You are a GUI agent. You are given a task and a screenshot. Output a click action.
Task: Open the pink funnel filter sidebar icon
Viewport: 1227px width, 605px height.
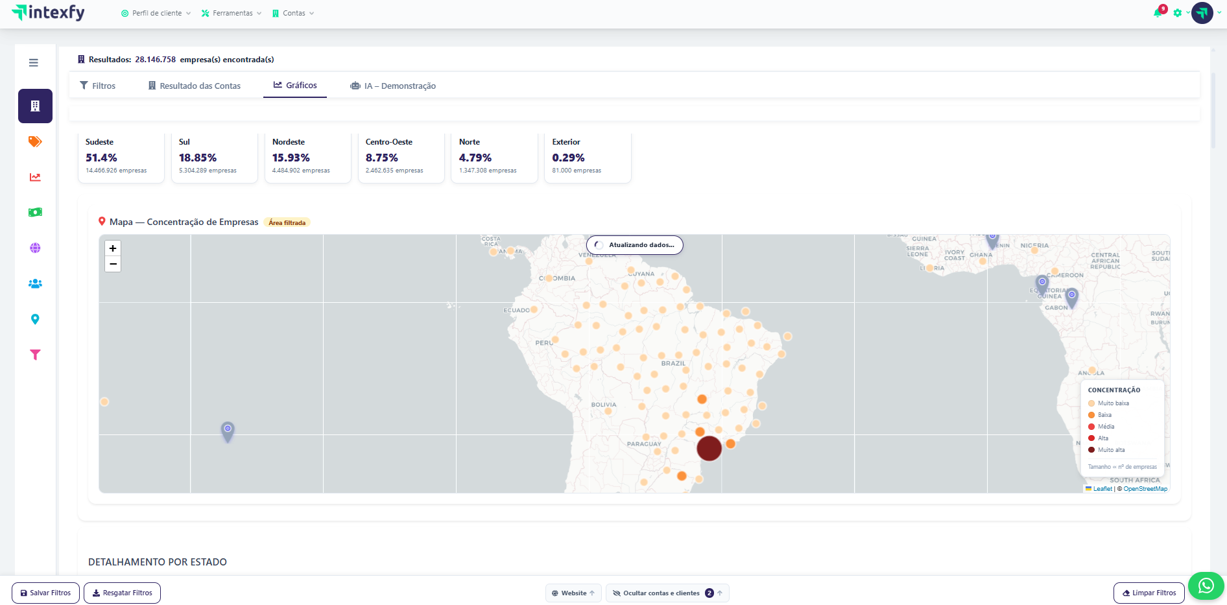pyautogui.click(x=35, y=355)
